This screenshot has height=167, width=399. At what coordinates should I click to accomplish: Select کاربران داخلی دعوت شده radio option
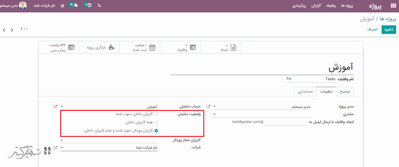[156, 114]
